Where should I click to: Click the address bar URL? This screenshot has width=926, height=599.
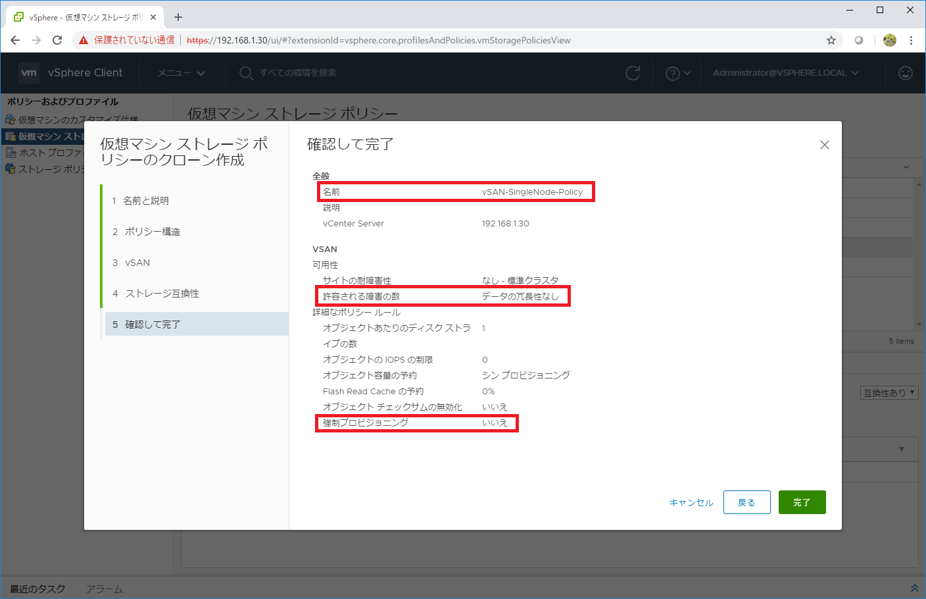pos(379,40)
